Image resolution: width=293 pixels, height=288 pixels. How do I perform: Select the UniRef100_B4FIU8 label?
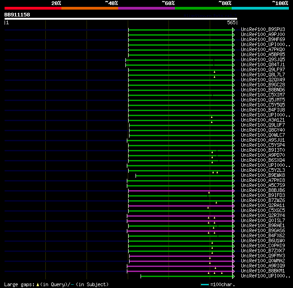point(263,110)
